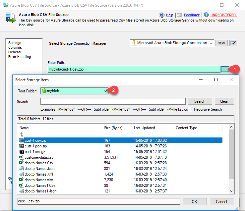Click the Excel icon of dbo.tblNames.Csv
Viewport: 245px width, 211px height.
click(22, 163)
